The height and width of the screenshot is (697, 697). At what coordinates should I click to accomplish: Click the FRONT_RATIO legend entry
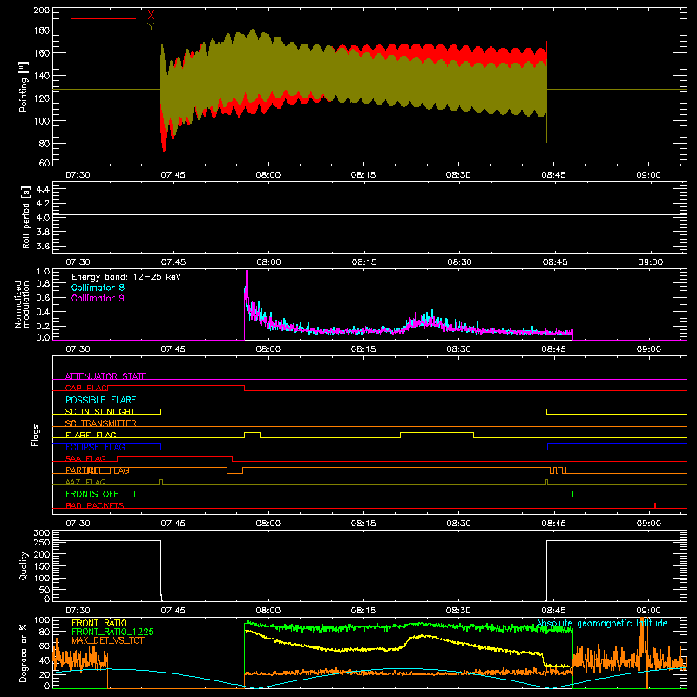(99, 623)
